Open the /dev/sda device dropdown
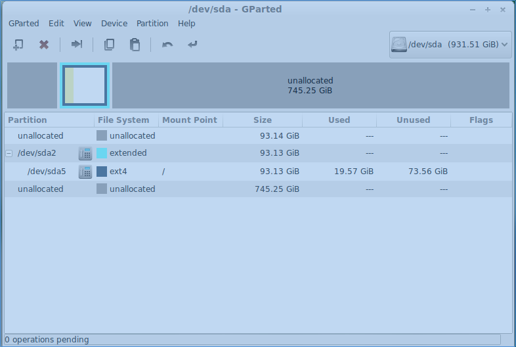Viewport: 516px width, 347px height. pos(450,45)
